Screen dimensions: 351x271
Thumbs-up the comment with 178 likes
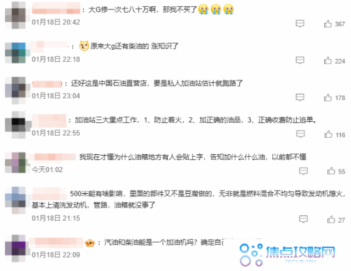[x=328, y=98]
